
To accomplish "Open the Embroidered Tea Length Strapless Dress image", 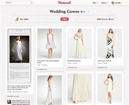I will point(50,44).
